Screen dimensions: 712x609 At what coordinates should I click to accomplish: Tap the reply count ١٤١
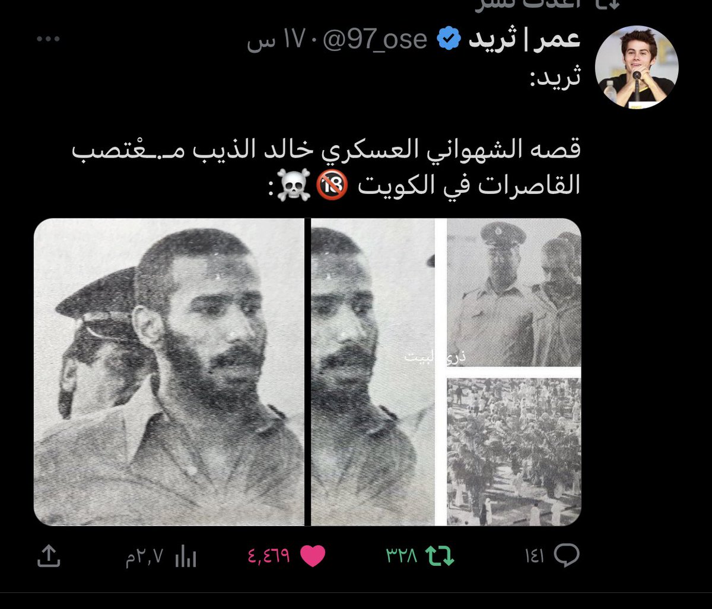535,556
